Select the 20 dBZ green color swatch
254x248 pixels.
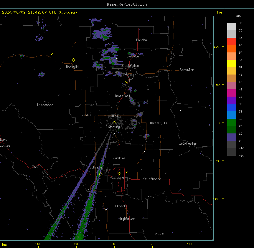click(232, 130)
